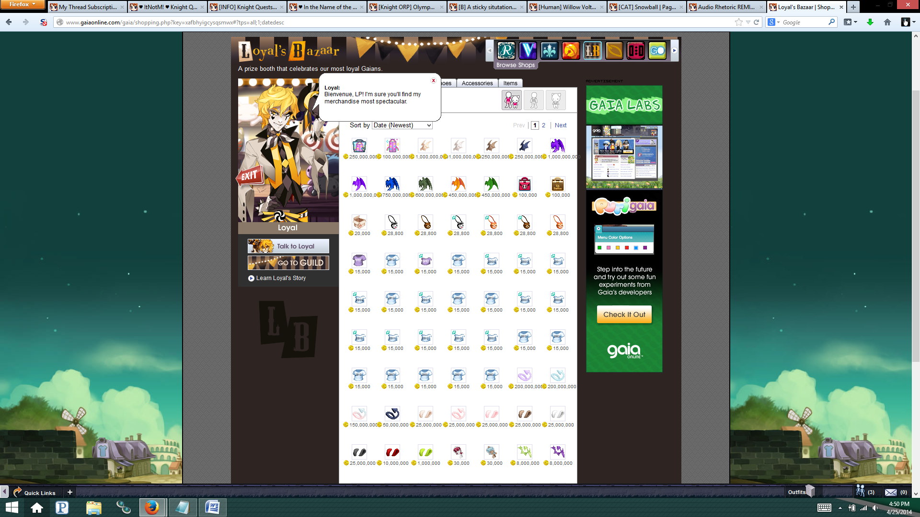
Task: Select the red skull bag item, 100,000
Action: tap(525, 183)
